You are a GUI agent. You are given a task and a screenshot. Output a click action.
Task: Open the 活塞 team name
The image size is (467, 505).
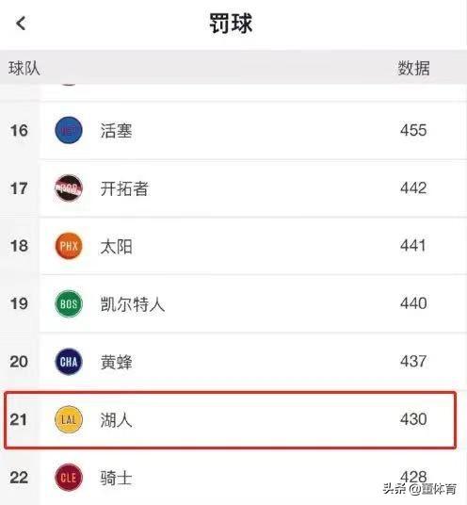click(x=116, y=131)
